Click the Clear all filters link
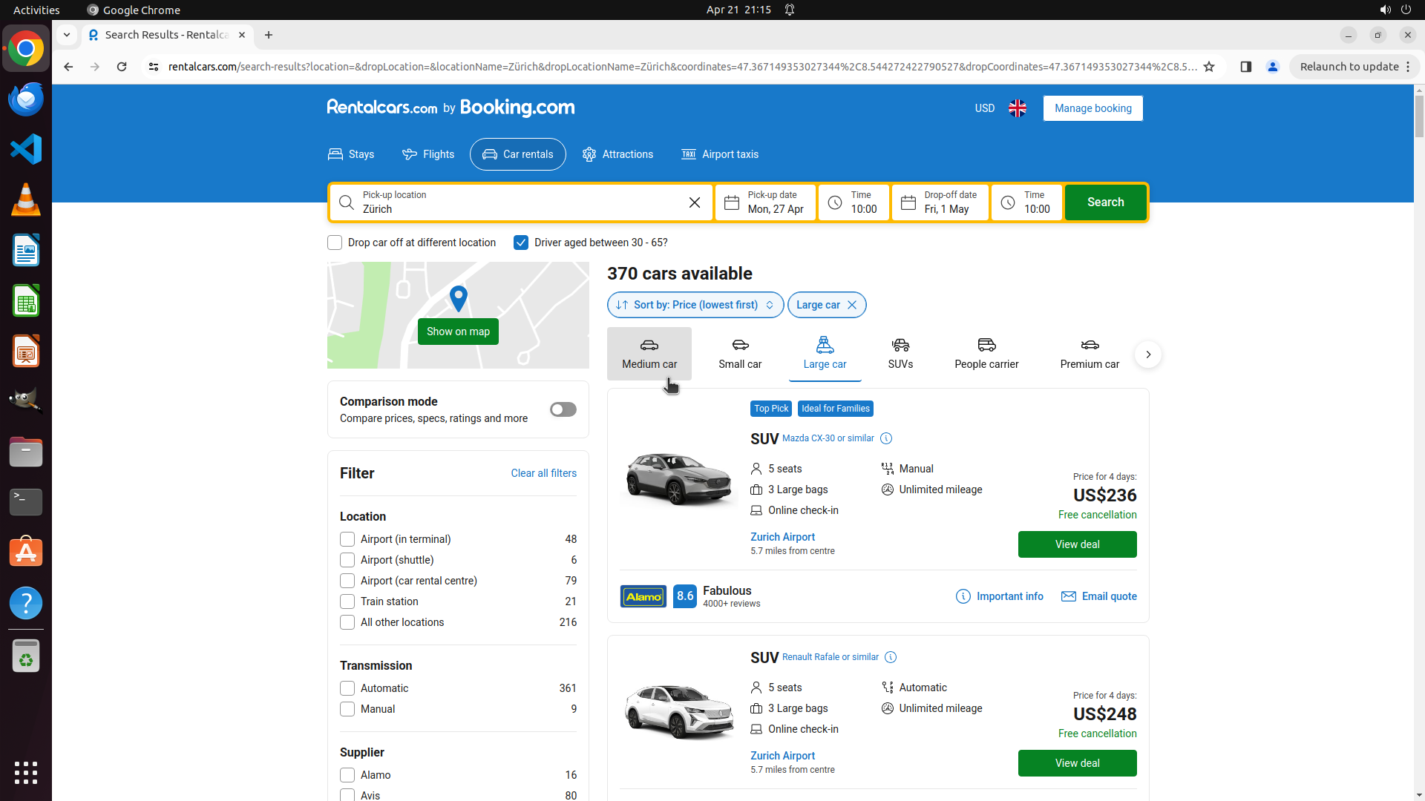This screenshot has width=1425, height=801. (x=543, y=473)
